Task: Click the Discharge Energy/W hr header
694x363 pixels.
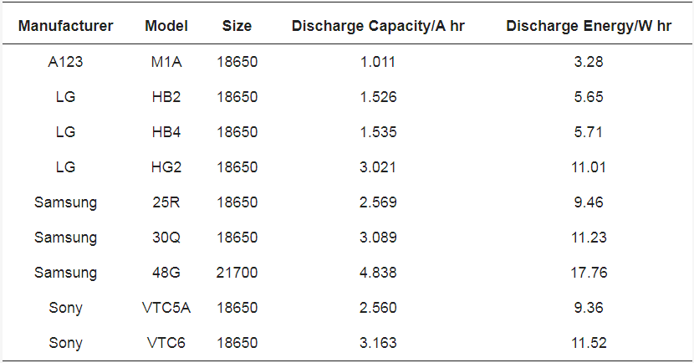Action: coord(589,26)
